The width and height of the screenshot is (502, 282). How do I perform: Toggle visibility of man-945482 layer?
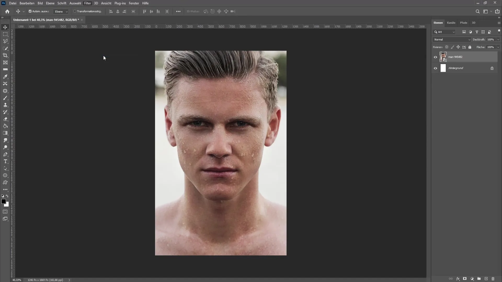[x=435, y=56]
